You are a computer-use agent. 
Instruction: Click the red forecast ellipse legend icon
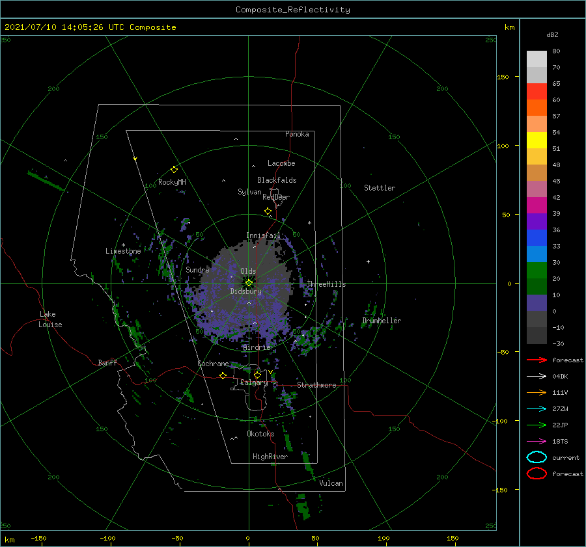tap(537, 474)
